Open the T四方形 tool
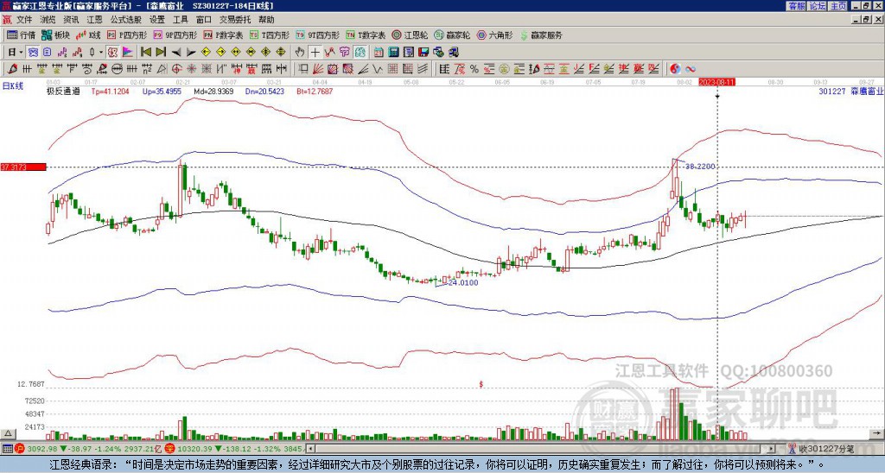The width and height of the screenshot is (885, 473). point(270,35)
